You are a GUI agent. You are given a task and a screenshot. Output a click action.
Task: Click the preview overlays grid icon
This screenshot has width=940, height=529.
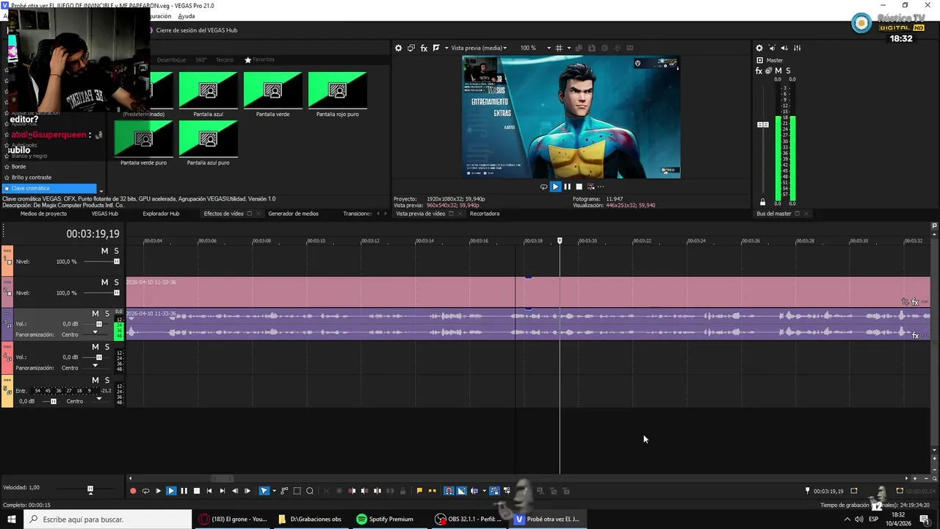click(x=559, y=48)
